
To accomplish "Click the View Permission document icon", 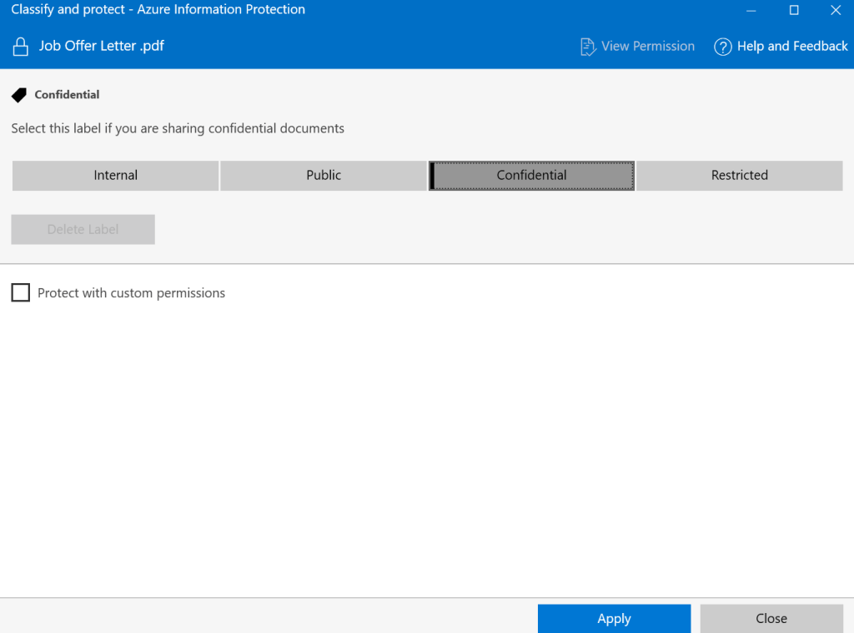I will (588, 47).
